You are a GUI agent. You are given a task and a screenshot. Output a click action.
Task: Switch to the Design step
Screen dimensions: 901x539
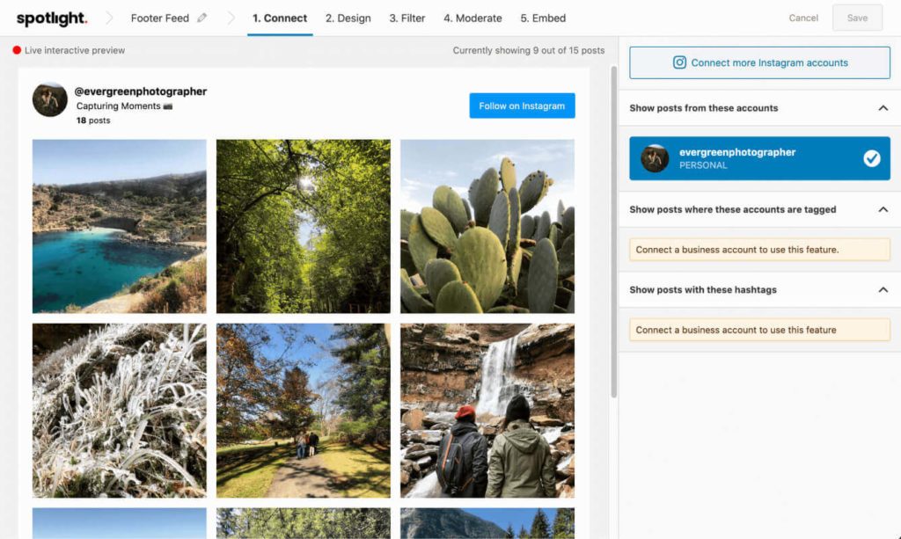coord(348,18)
